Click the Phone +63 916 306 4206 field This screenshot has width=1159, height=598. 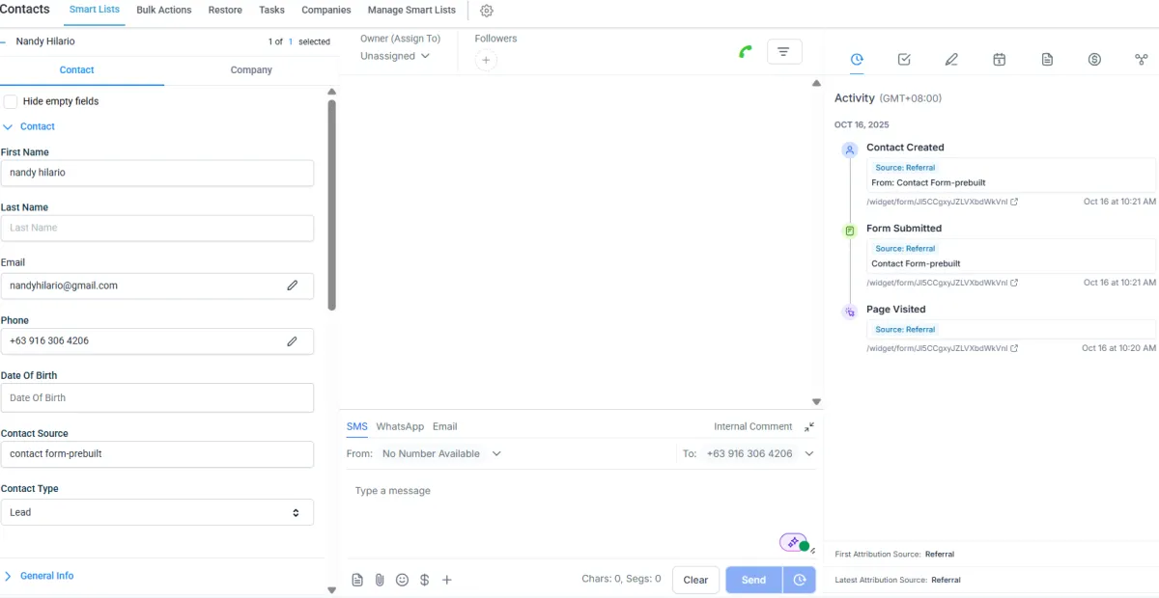coord(157,340)
